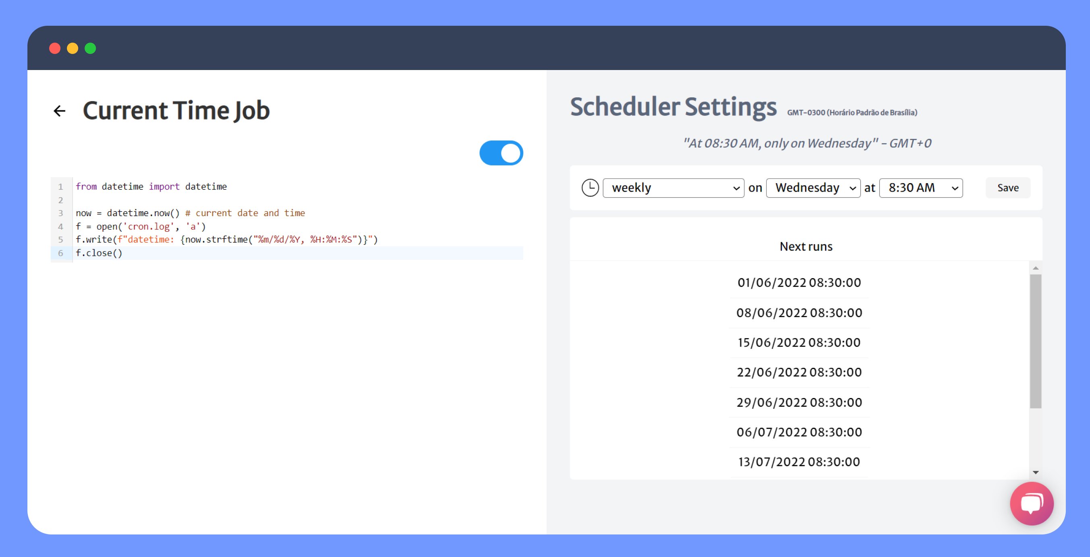Select the 29/06/2022 08:30:00 run entry

click(799, 402)
